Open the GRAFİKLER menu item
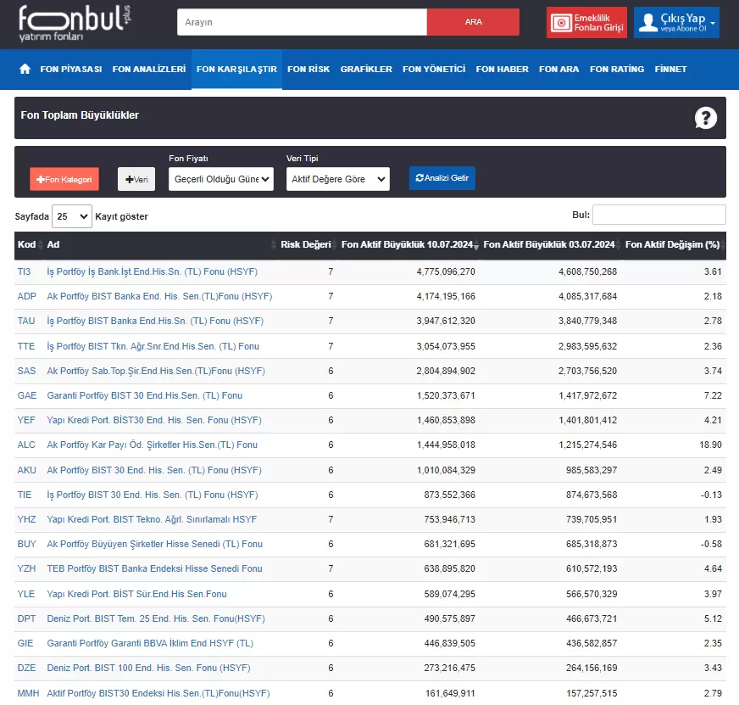Screen dimensions: 739x705 point(366,70)
